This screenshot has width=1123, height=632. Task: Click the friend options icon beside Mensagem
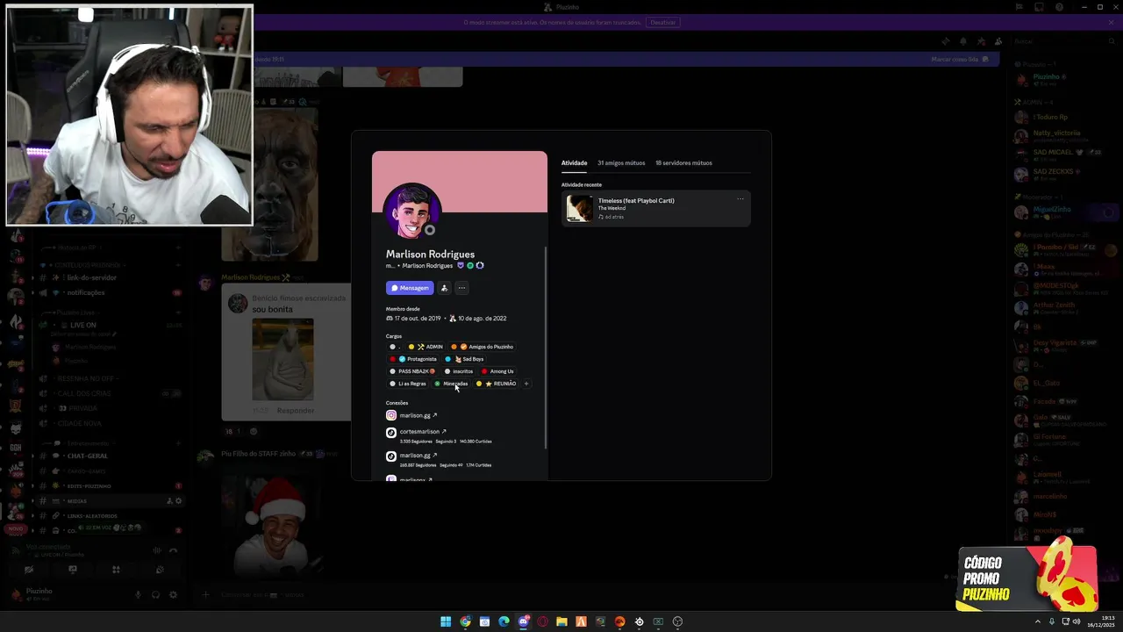(444, 288)
